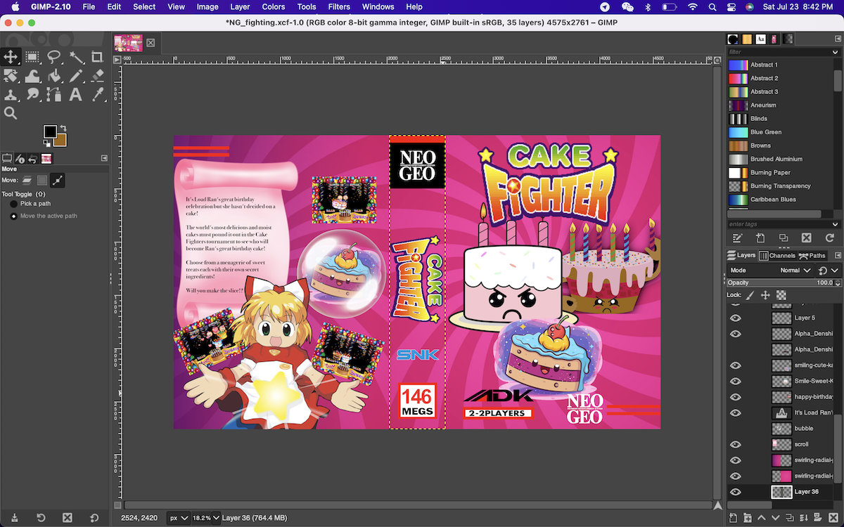Open the px unit dropdown
This screenshot has width=844, height=527.
tap(178, 518)
